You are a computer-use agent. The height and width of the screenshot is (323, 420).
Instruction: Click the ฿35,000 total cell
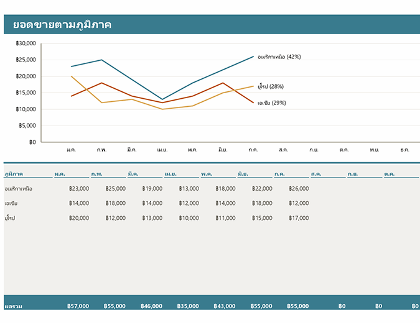pyautogui.click(x=189, y=306)
